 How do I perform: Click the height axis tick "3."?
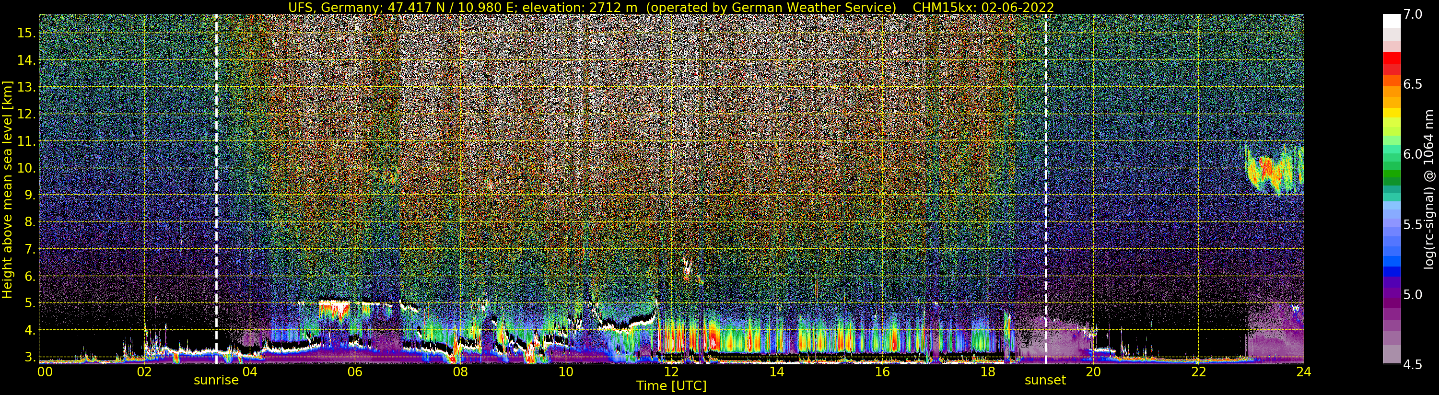(30, 357)
